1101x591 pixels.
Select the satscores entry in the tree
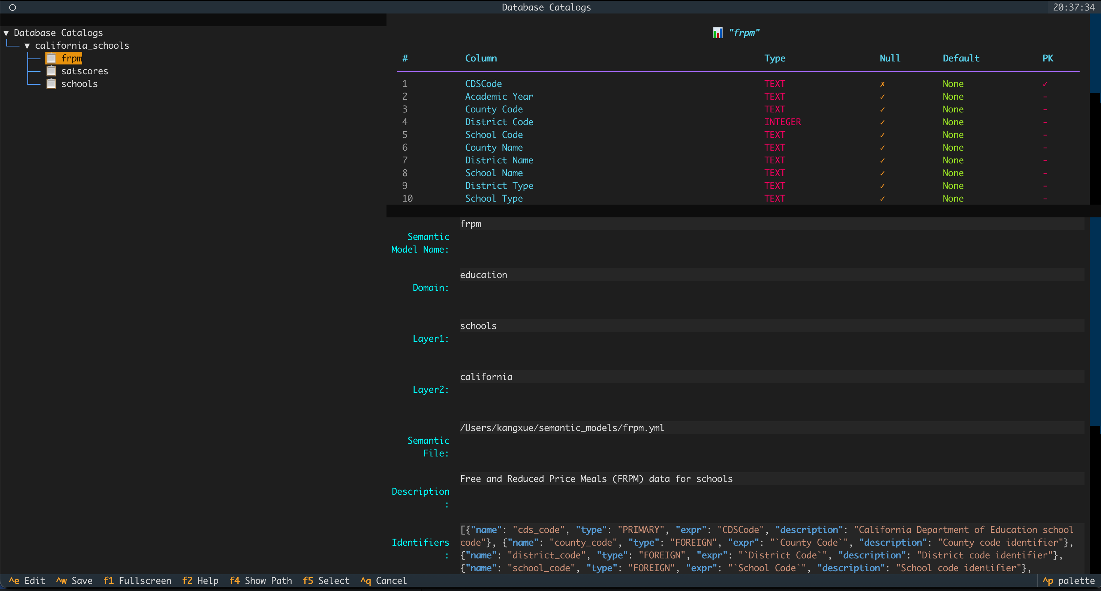point(85,71)
